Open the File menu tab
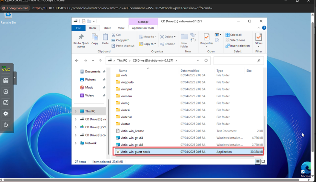 (x=78, y=28)
